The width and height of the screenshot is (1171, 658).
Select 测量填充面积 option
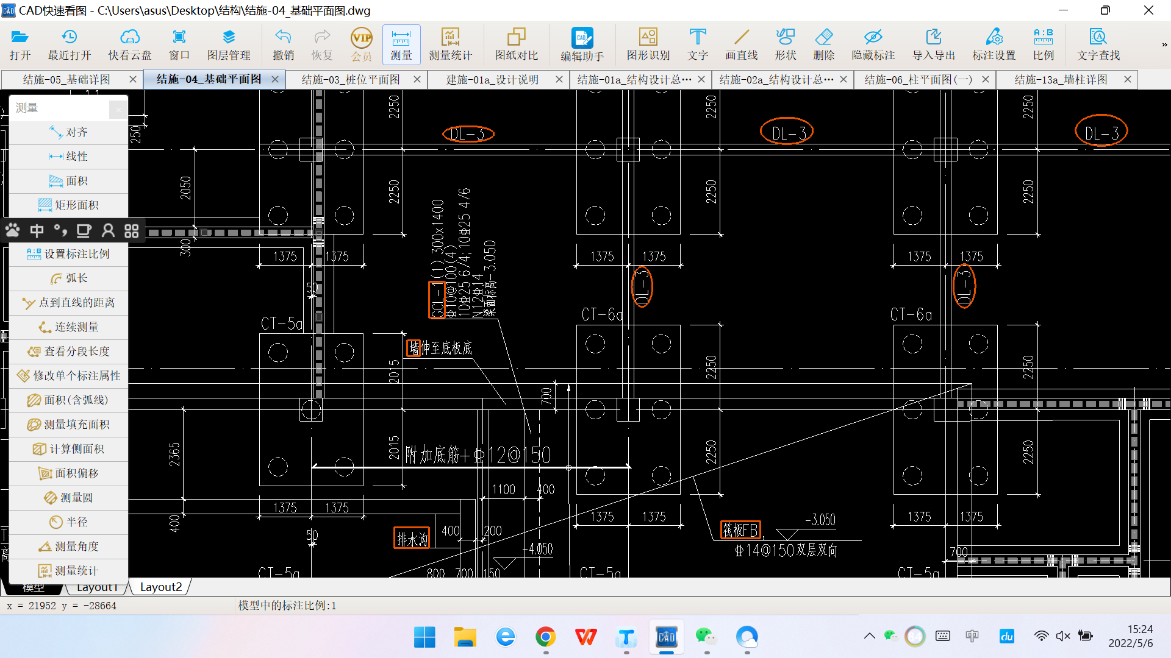68,425
